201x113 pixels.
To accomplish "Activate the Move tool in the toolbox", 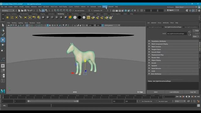I will coord(3,40).
